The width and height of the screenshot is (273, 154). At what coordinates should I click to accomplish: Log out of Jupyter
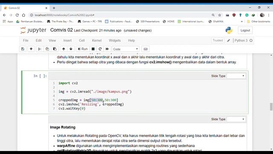tap(245, 30)
